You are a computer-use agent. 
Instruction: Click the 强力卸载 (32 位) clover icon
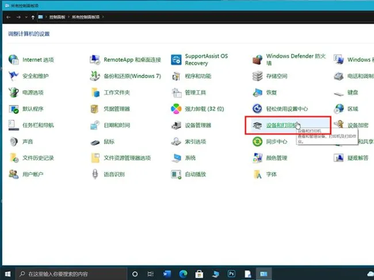176,109
